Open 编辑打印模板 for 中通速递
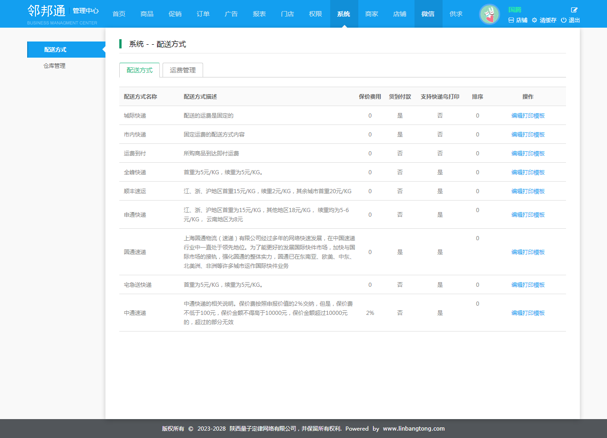This screenshot has height=438, width=607. [528, 313]
